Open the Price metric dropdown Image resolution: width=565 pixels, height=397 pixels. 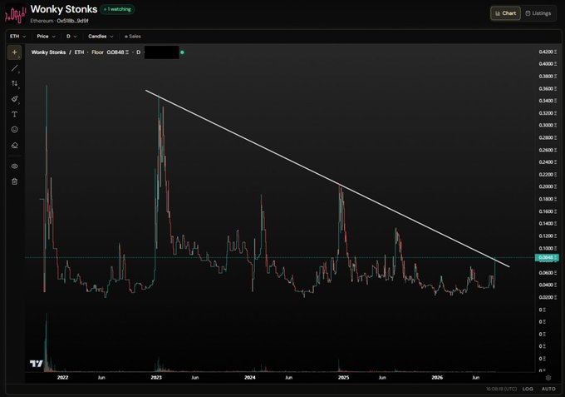pyautogui.click(x=46, y=37)
